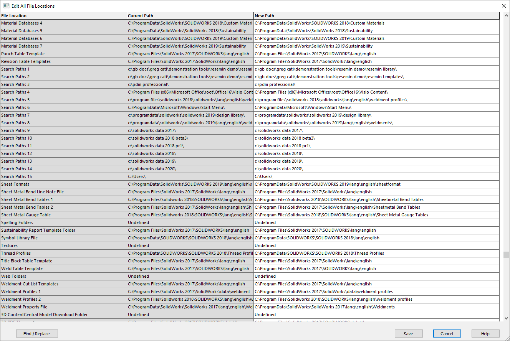Click the scrollbar down arrow
Image resolution: width=510 pixels, height=341 pixels.
(x=506, y=318)
